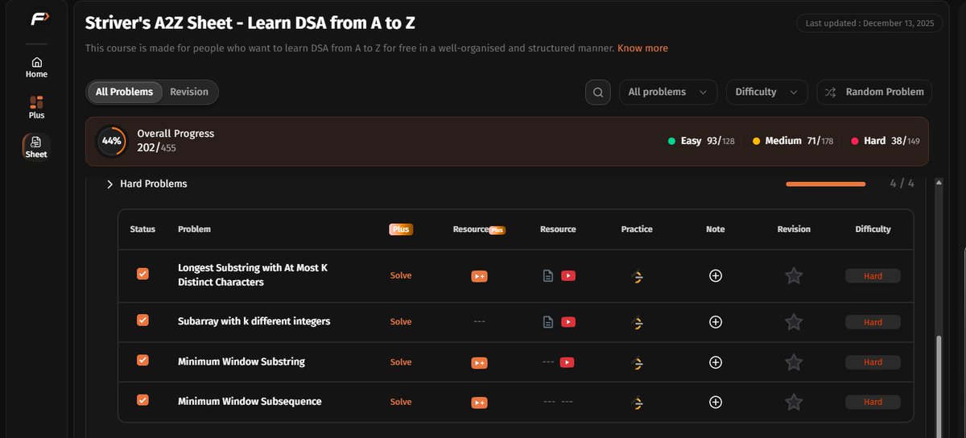
Task: Uncheck Minimum Window Subsequence status
Action: pos(142,399)
